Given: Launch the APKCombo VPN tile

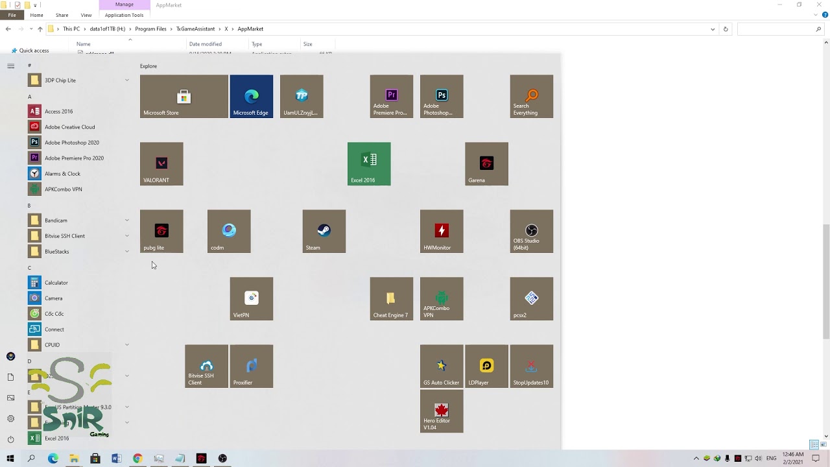Looking at the screenshot, I should pyautogui.click(x=442, y=299).
